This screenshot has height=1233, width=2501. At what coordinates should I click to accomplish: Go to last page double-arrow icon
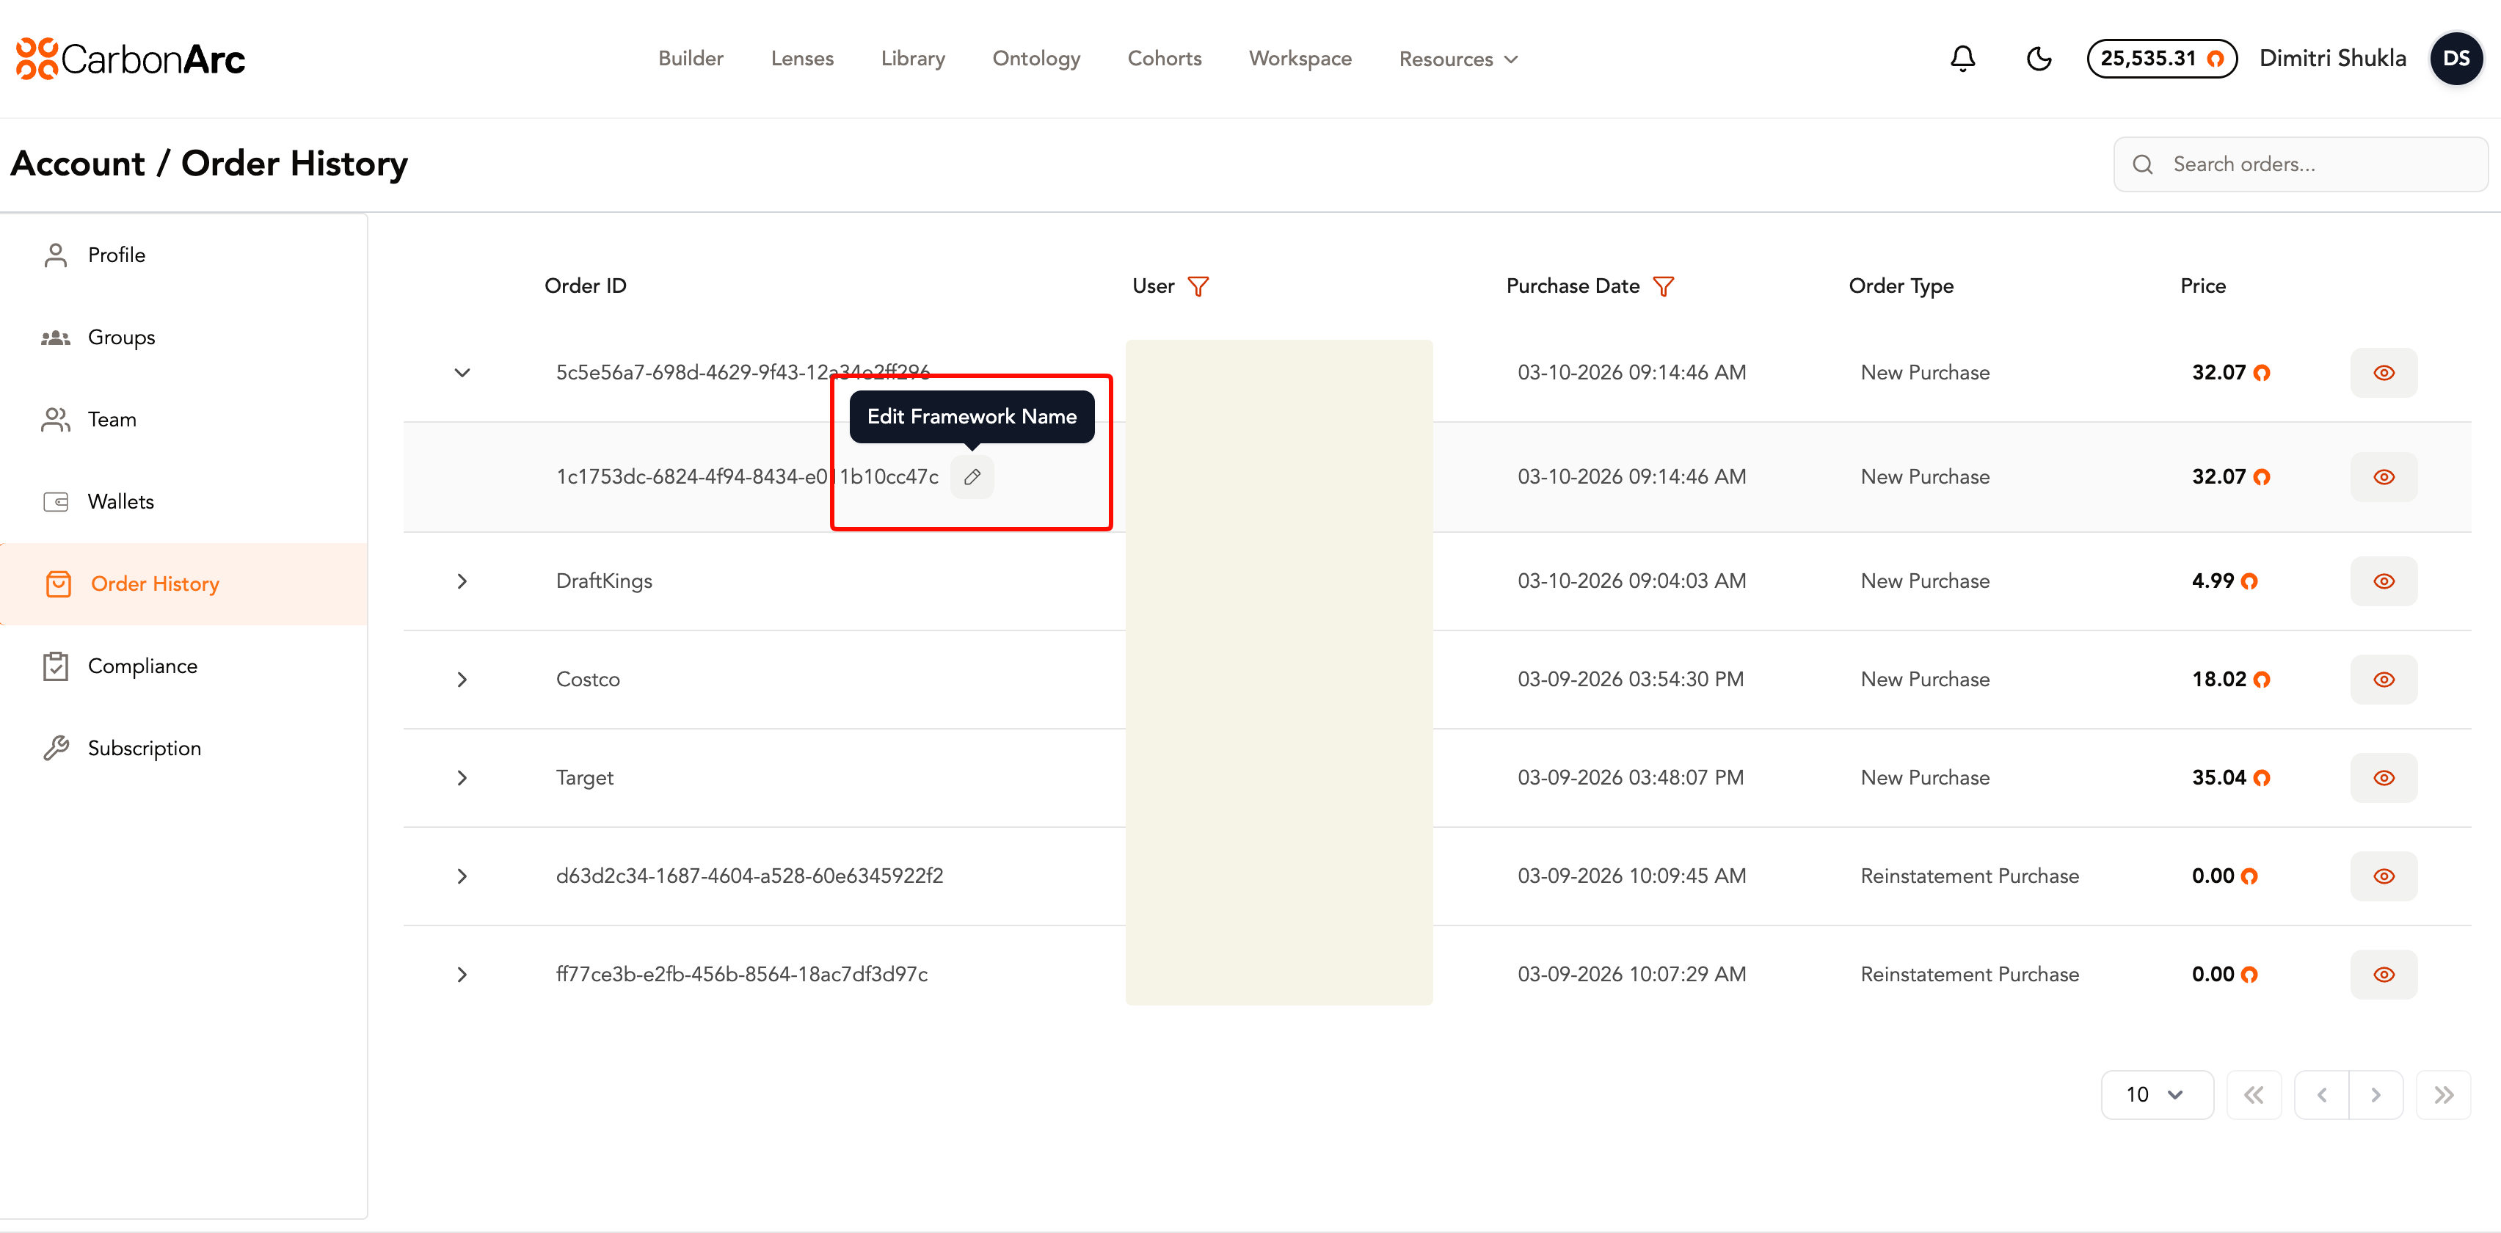2443,1095
